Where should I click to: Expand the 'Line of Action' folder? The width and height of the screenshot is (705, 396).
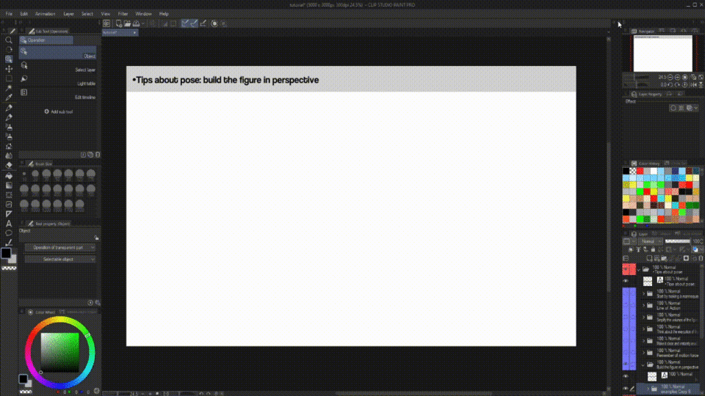click(x=643, y=305)
